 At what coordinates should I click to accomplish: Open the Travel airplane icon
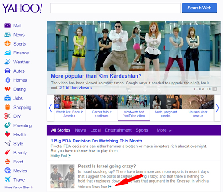[x=8, y=179]
